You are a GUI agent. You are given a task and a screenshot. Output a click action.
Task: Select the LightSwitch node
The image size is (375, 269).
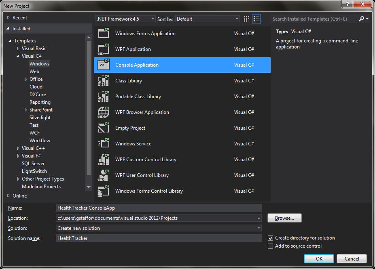[34, 171]
